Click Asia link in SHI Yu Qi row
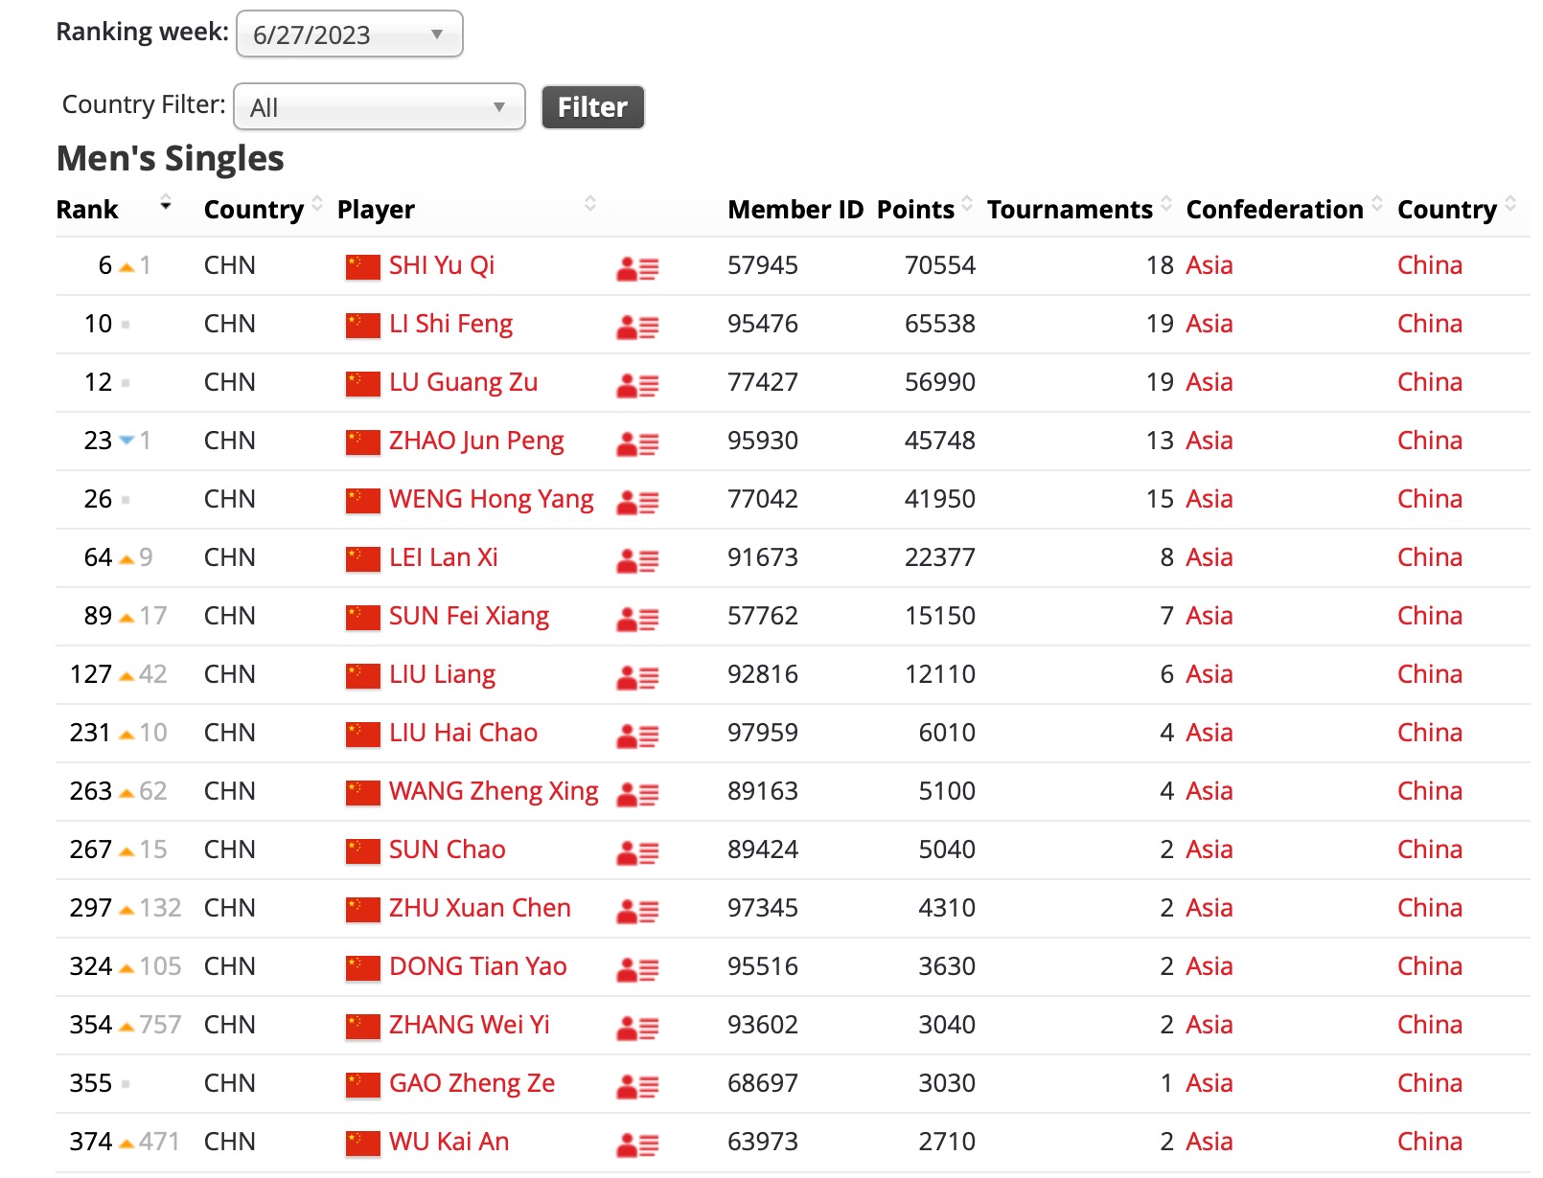Image resolution: width=1543 pixels, height=1178 pixels. (x=1209, y=265)
